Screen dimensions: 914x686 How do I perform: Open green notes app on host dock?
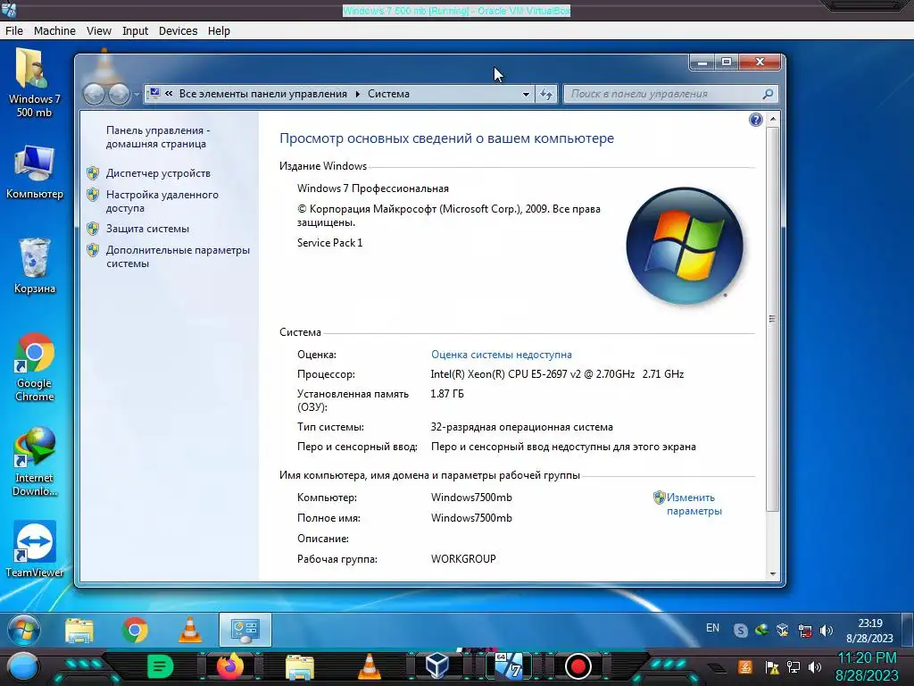pyautogui.click(x=160, y=666)
